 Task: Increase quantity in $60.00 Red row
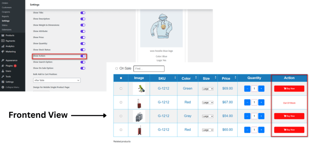coord(261,130)
